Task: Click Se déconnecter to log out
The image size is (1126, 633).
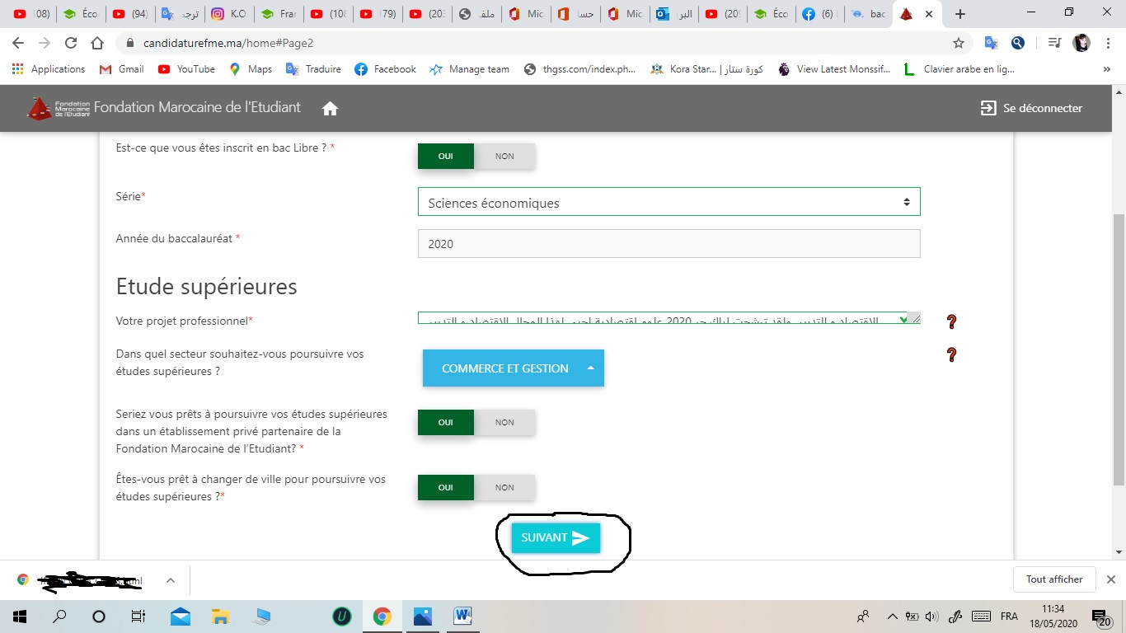Action: [1031, 108]
